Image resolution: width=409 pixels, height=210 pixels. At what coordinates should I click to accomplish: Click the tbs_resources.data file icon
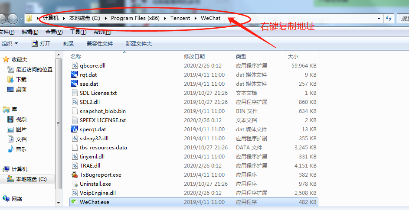pos(75,148)
